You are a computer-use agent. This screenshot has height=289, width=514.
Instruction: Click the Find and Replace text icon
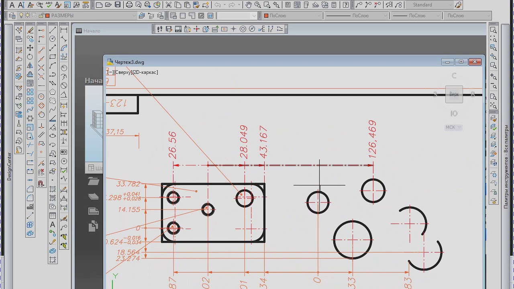(x=40, y=5)
